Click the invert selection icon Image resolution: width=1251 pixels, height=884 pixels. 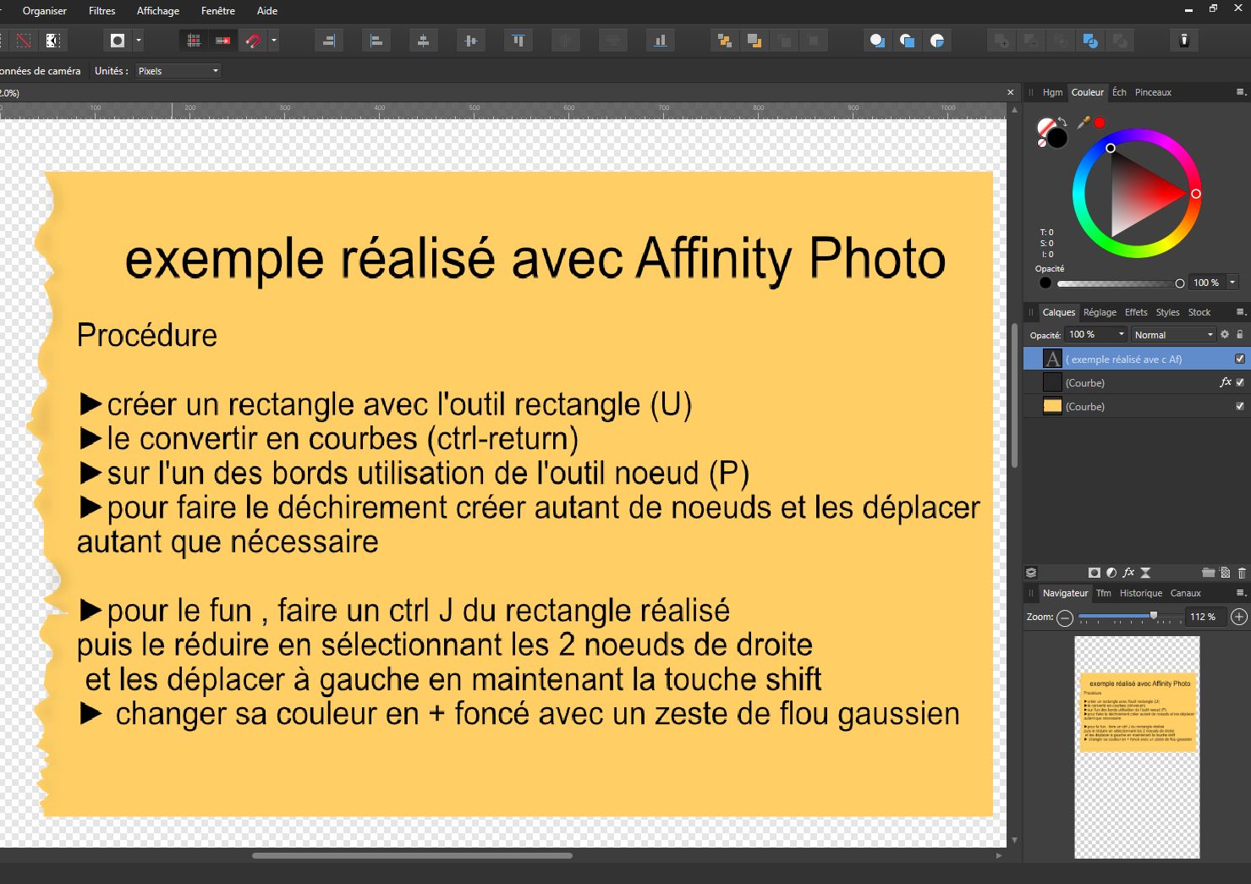point(52,41)
